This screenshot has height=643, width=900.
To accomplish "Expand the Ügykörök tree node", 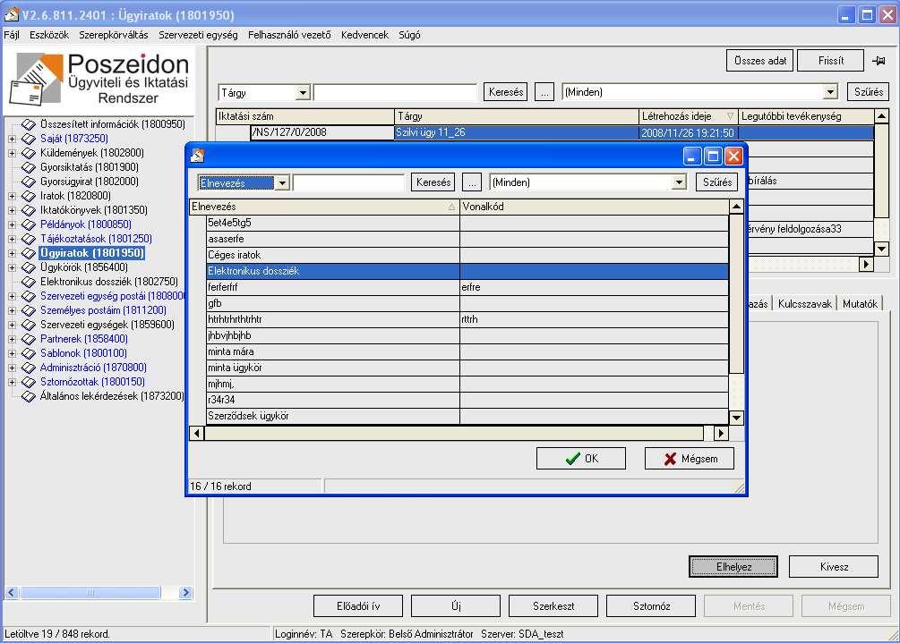I will tap(12, 267).
